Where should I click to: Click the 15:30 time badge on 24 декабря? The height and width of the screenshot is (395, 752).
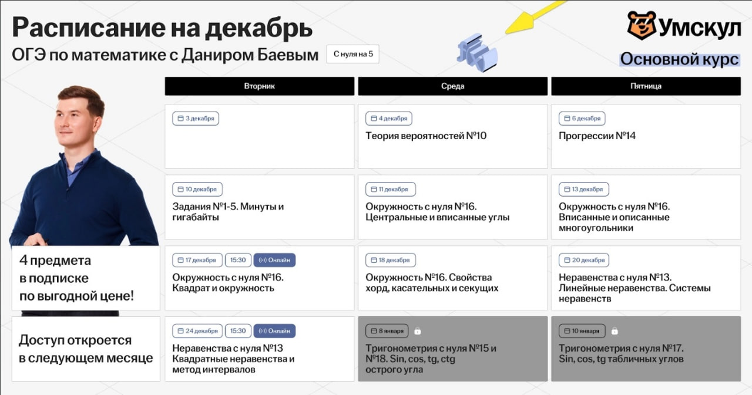(238, 331)
